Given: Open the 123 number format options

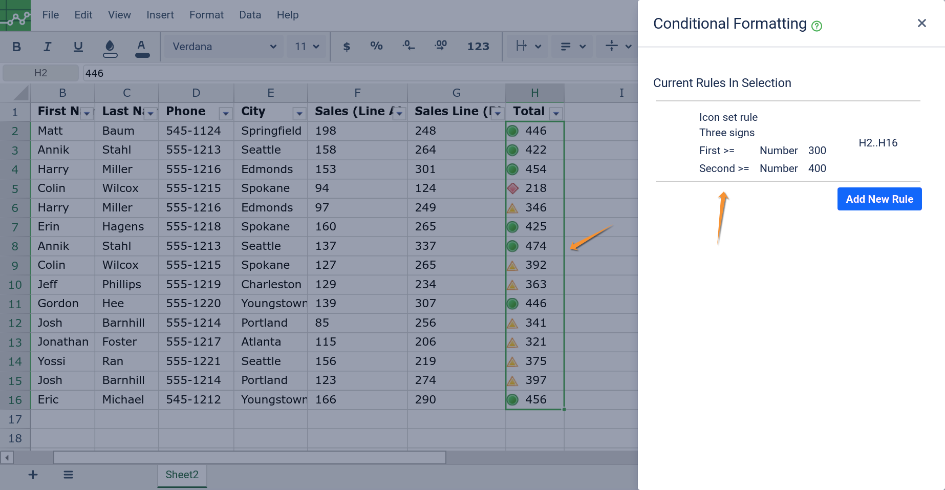Looking at the screenshot, I should click(478, 47).
